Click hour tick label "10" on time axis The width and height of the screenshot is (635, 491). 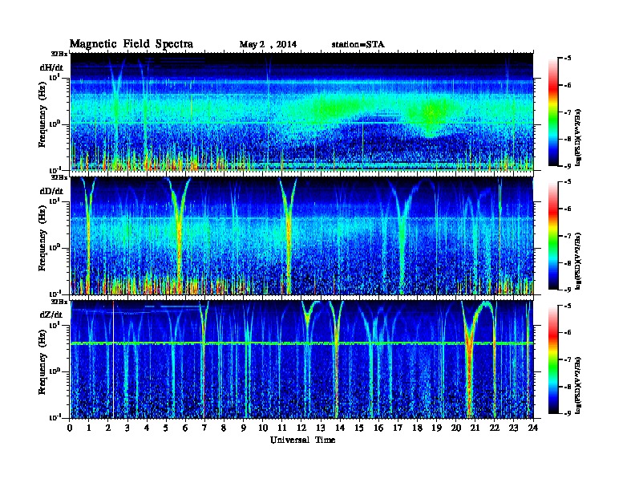coord(263,428)
